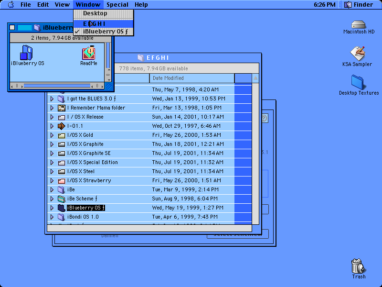Click the I/OS X Steel file name
Image resolution: width=382 pixels, height=287 pixels.
pyautogui.click(x=81, y=172)
